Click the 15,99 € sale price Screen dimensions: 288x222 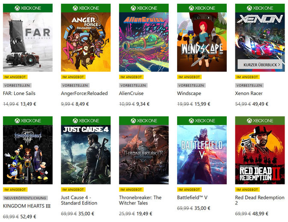coord(202,104)
